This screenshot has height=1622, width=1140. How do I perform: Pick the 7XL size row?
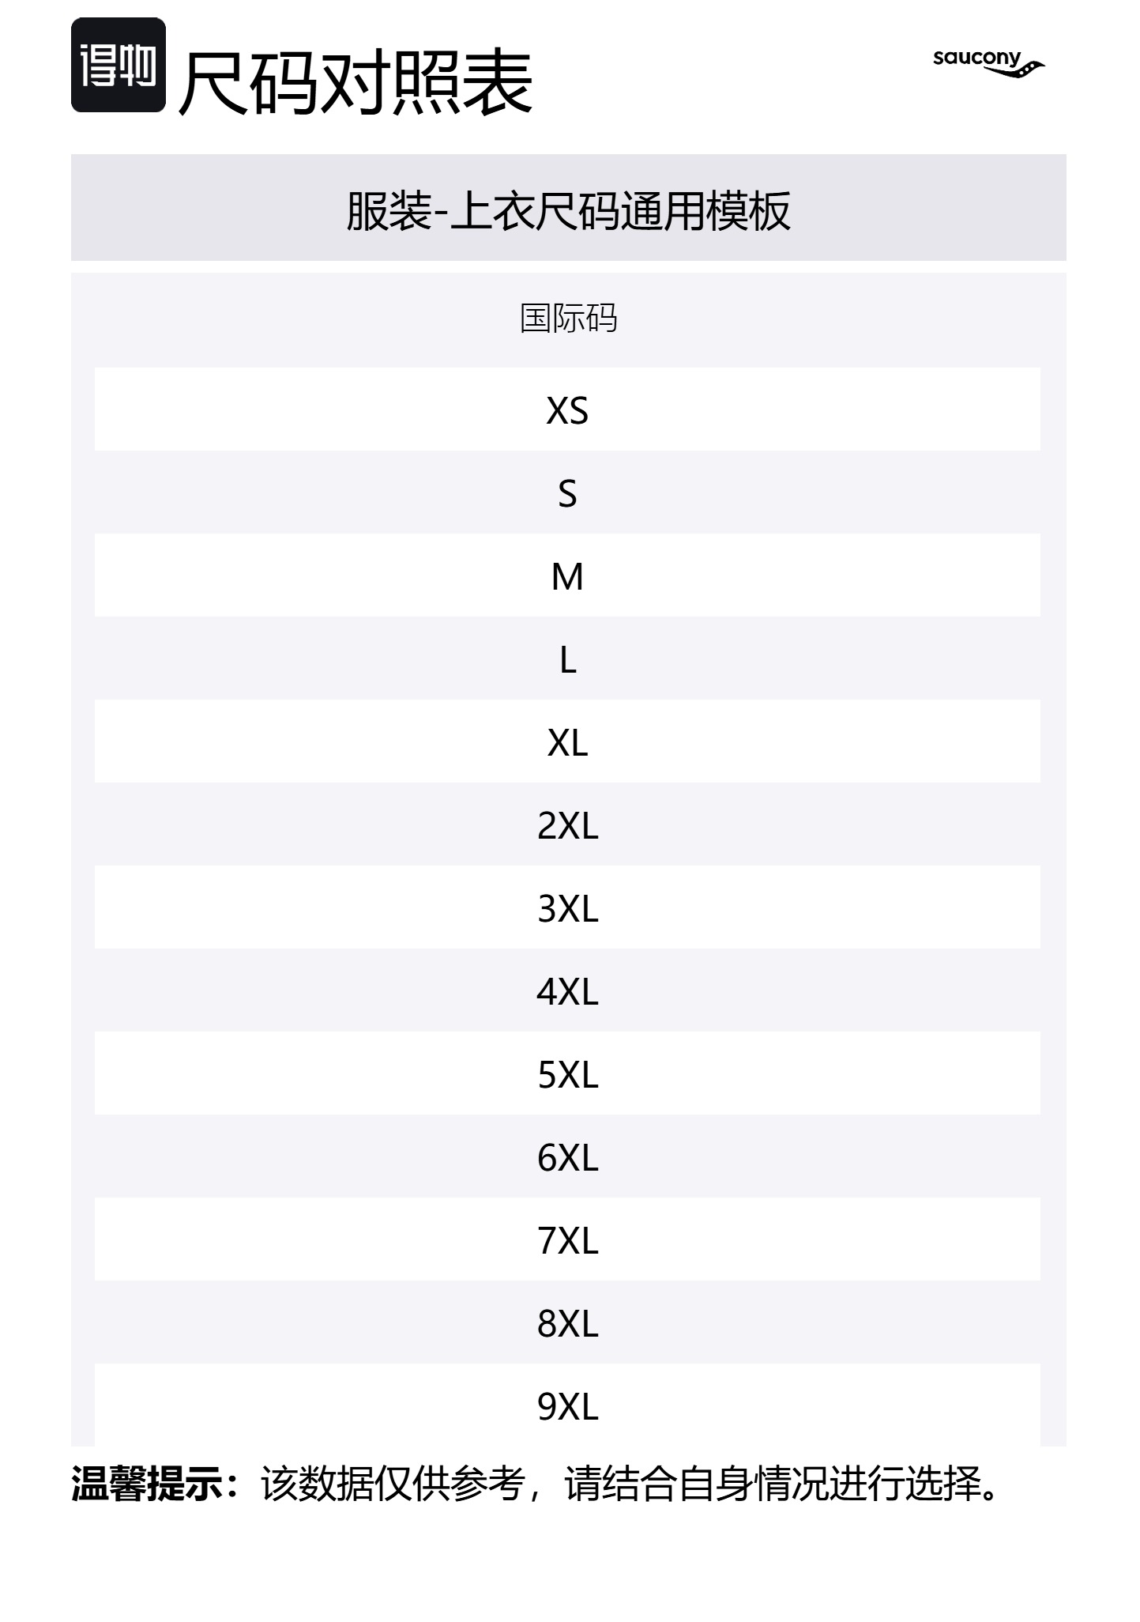coord(567,1240)
